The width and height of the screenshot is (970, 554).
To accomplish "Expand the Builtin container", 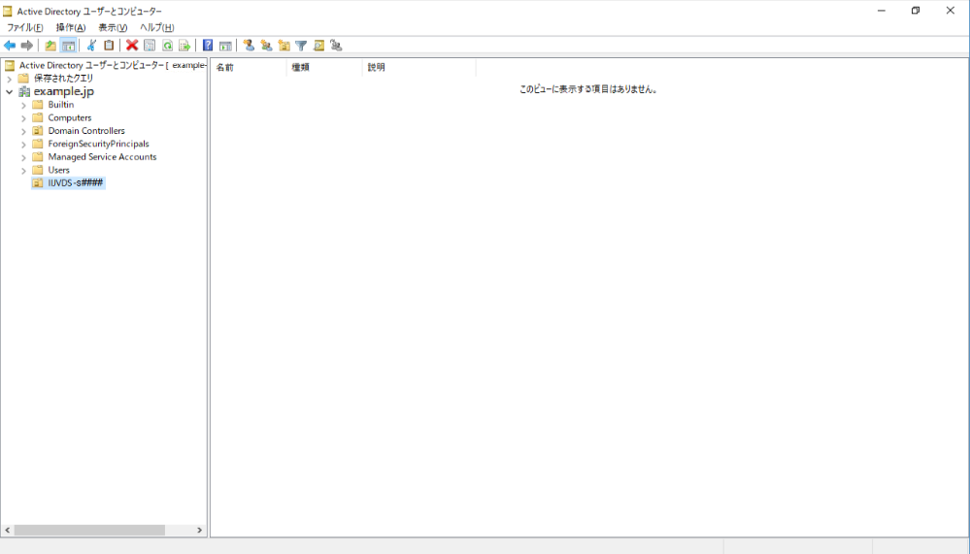I will tap(23, 105).
